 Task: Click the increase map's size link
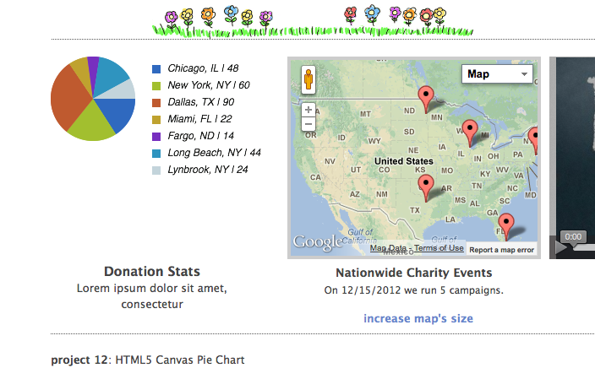pyautogui.click(x=418, y=318)
